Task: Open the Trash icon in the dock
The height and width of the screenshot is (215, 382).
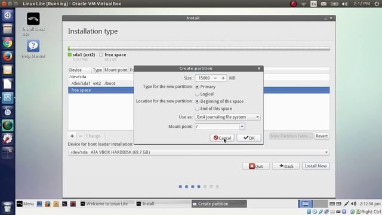Action: point(8,207)
